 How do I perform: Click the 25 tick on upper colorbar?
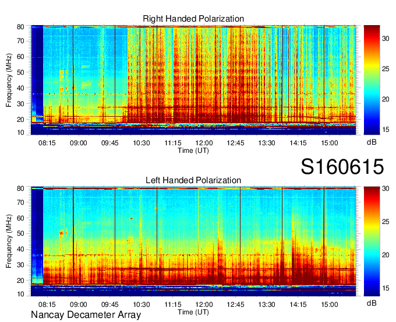pyautogui.click(x=386, y=69)
